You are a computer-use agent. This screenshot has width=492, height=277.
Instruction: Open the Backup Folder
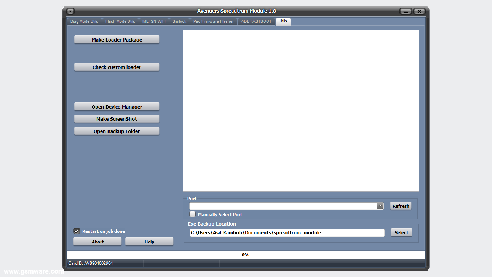pos(117,131)
